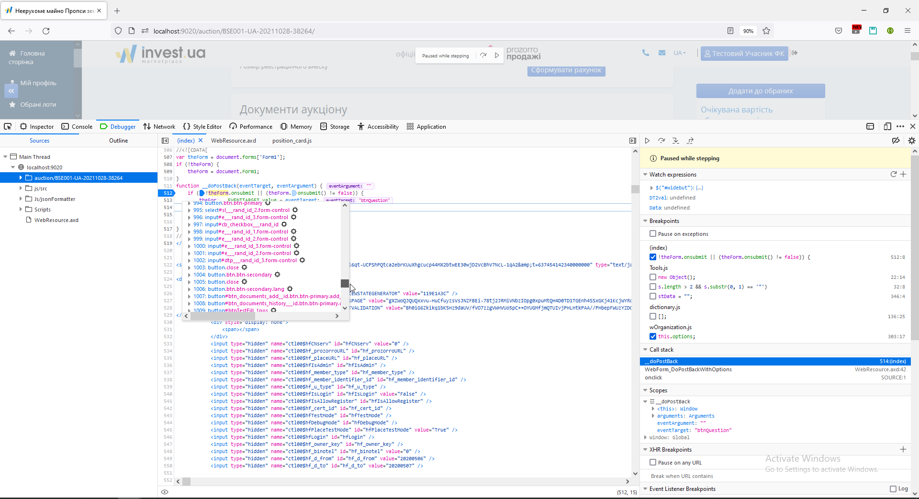Expand the Scripts folder in source tree
Image resolution: width=919 pixels, height=499 pixels.
21,210
